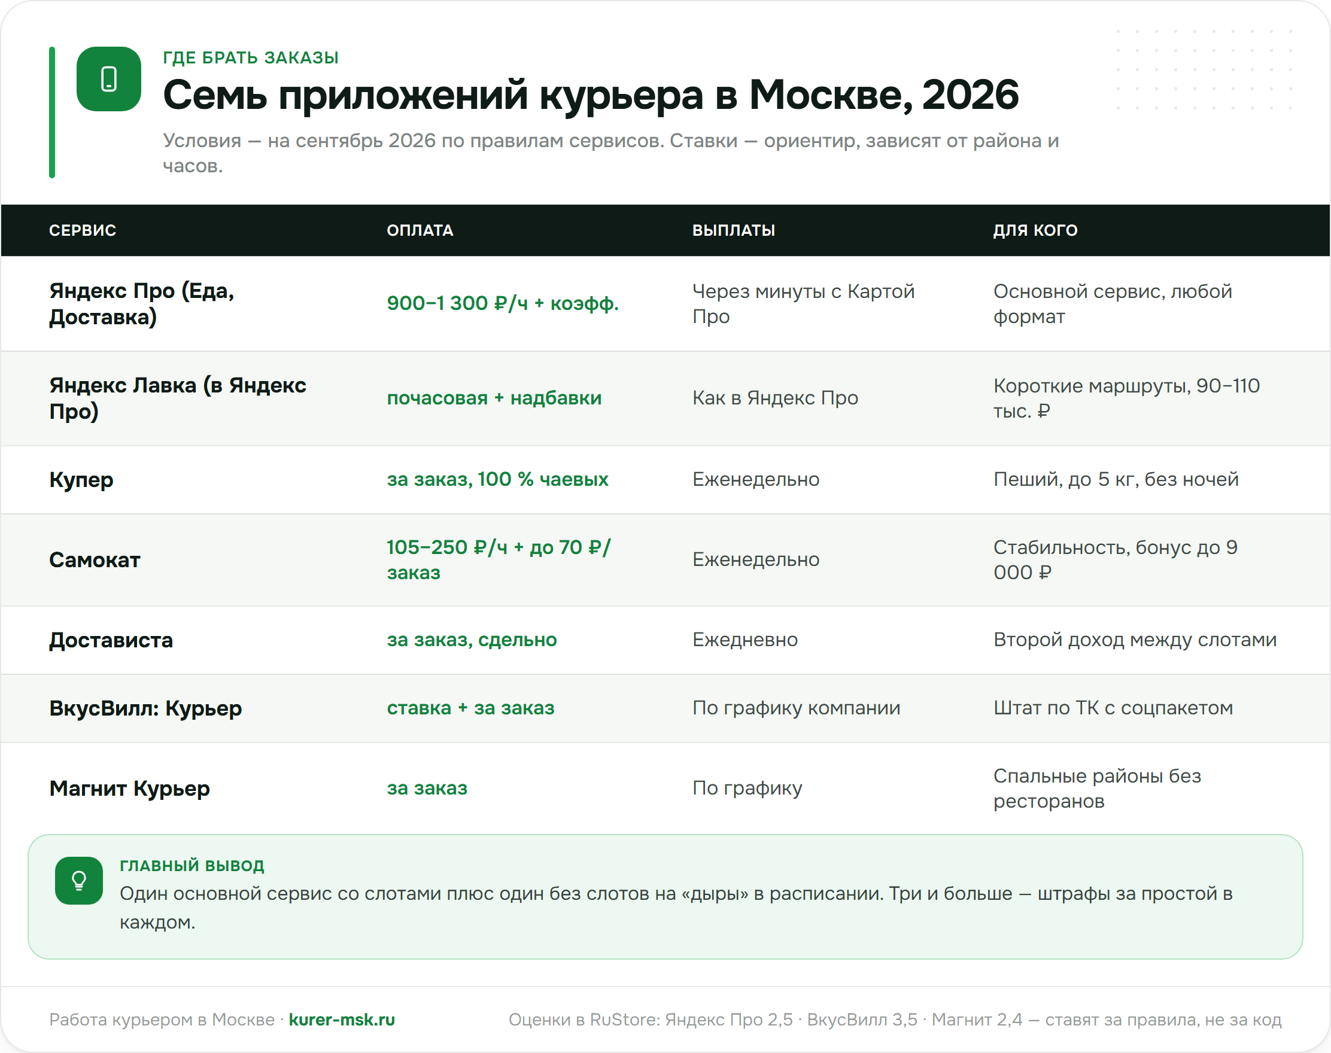Click the lightbulb icon in the conclusion box
Viewport: 1331px width, 1053px height.
coord(79,880)
